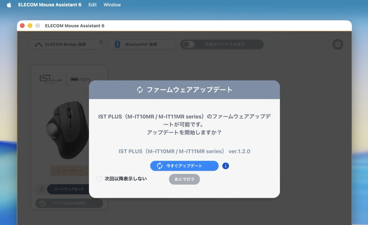Click アップデートを開始しますか？ text
The width and height of the screenshot is (368, 225).
tap(184, 133)
